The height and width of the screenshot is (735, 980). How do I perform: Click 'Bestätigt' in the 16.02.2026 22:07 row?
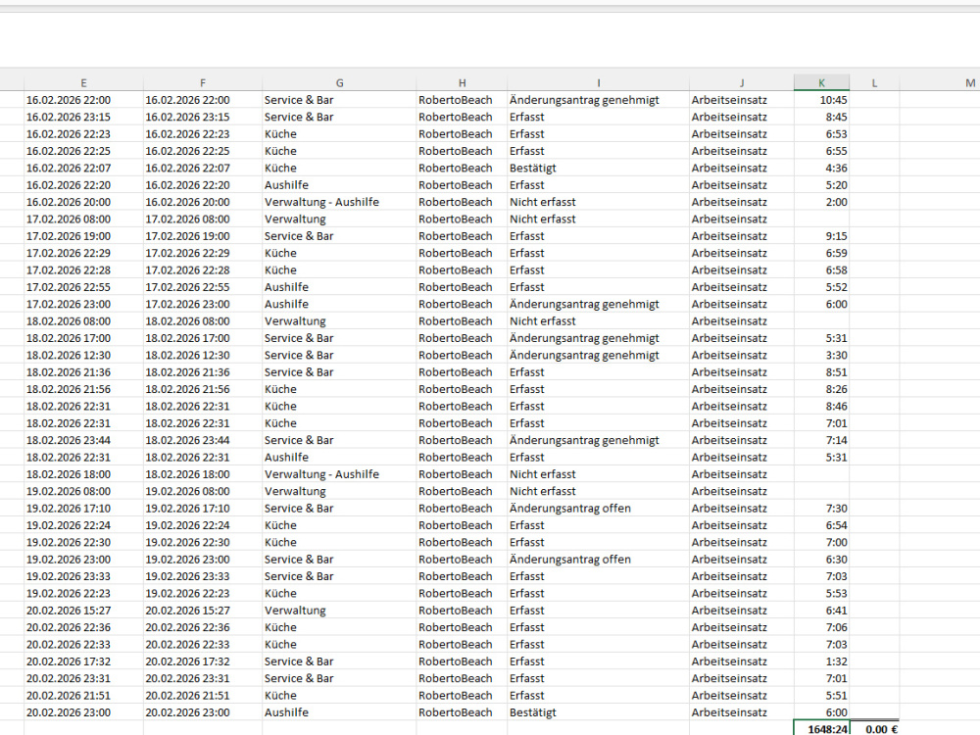click(532, 169)
